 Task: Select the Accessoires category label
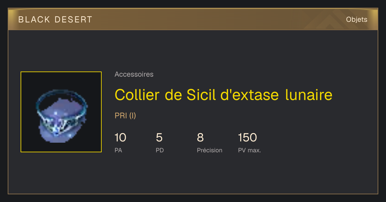tap(134, 74)
